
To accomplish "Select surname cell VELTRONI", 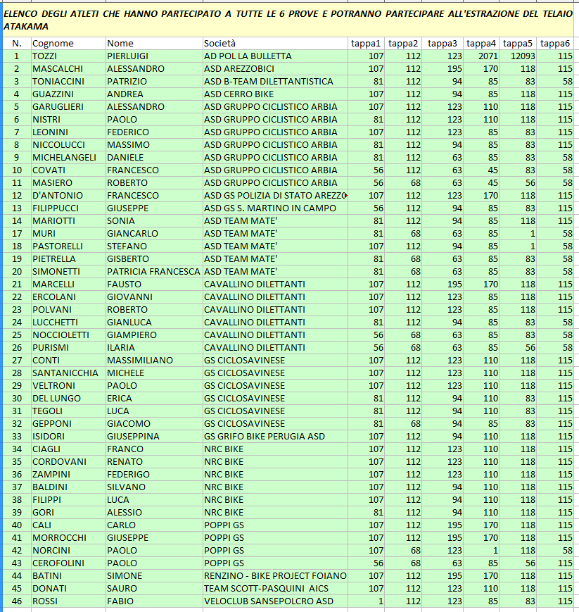I will (68, 386).
